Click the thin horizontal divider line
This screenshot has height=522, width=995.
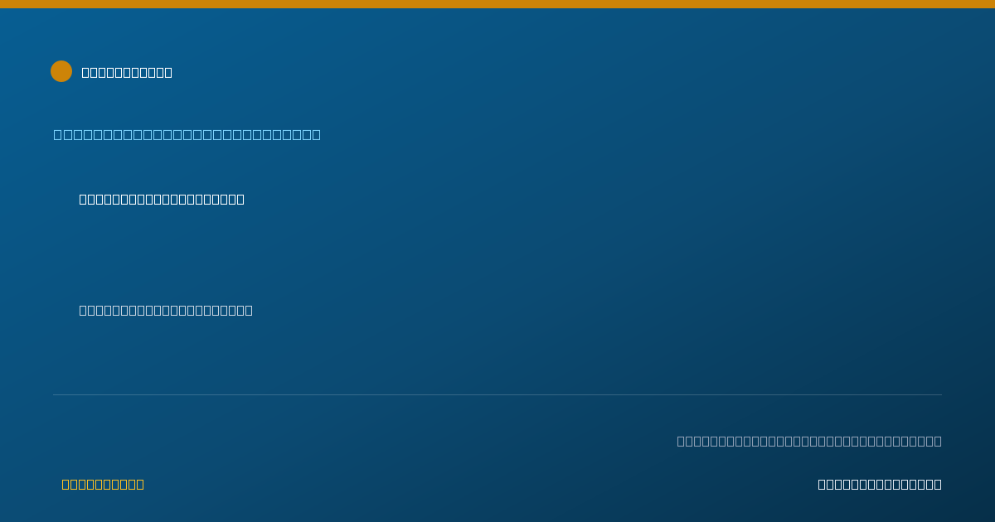point(498,394)
